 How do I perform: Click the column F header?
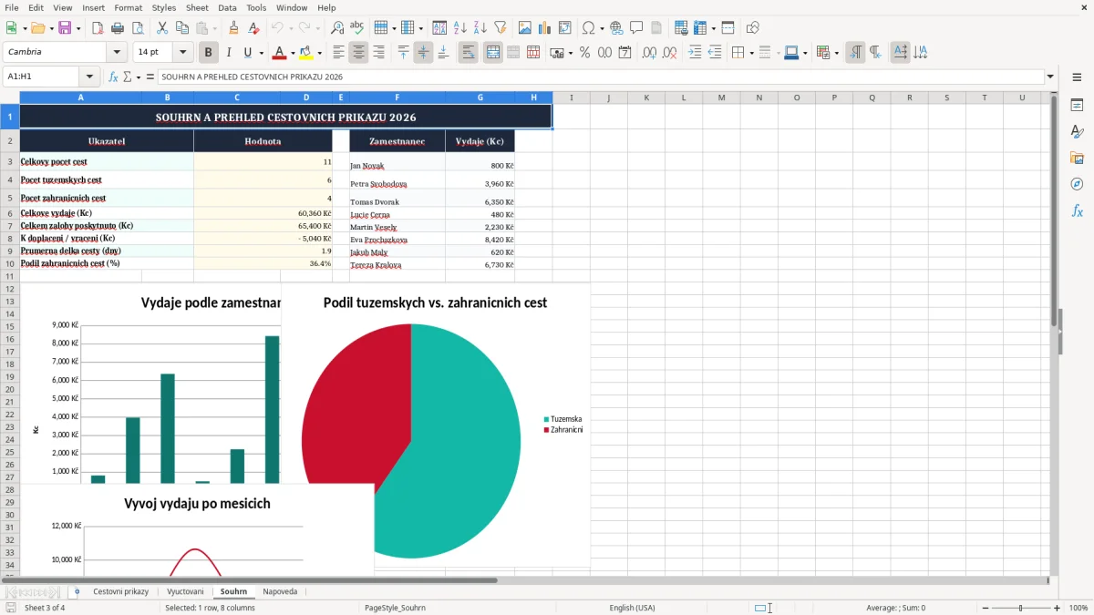tap(397, 97)
